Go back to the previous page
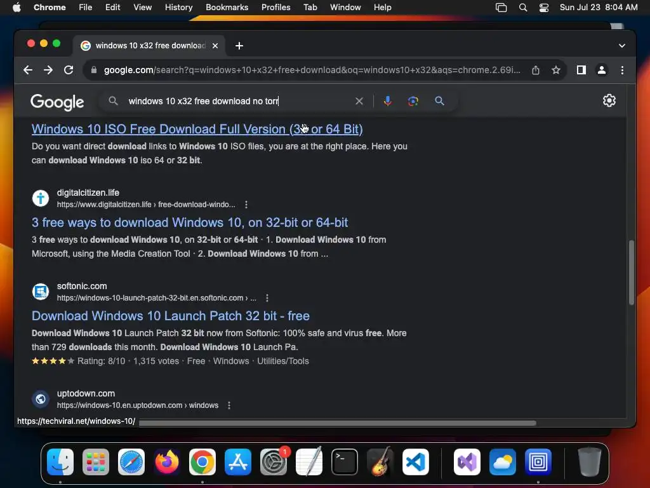650x488 pixels. pyautogui.click(x=28, y=70)
